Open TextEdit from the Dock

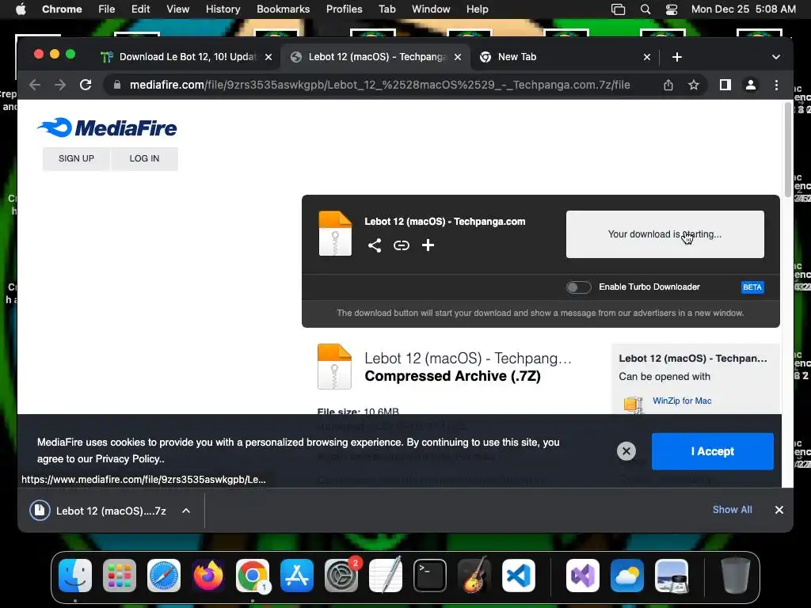click(386, 576)
